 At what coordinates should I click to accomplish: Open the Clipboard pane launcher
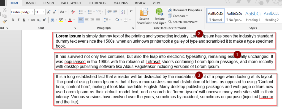(x=7, y=28)
